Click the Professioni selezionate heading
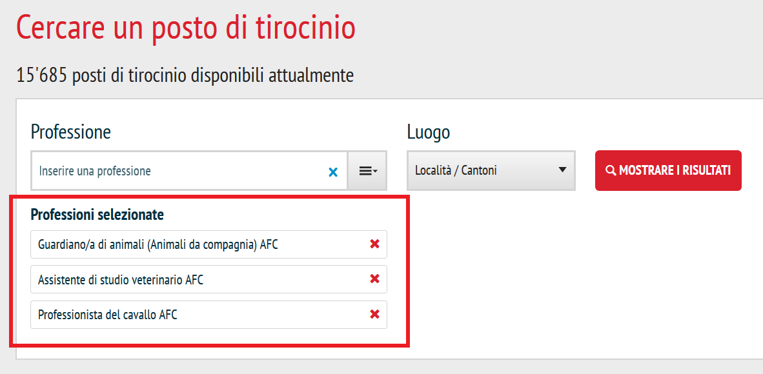Viewport: 763px width, 374px height. [97, 215]
